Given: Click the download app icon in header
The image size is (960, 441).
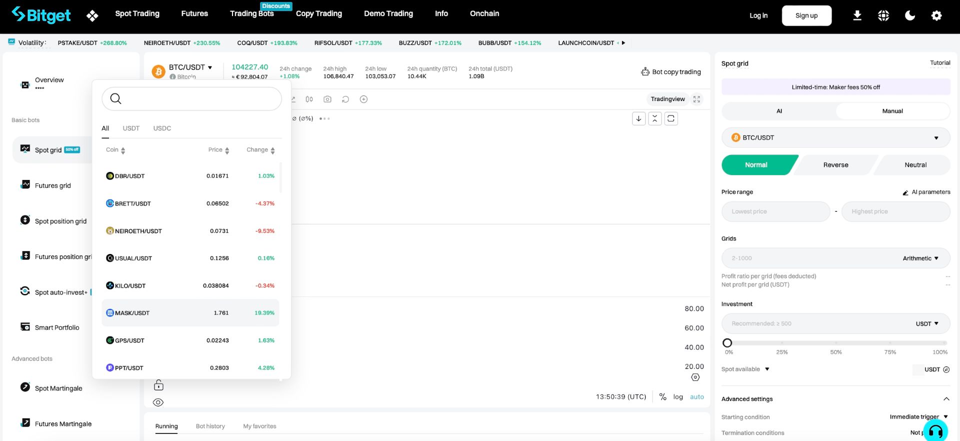Looking at the screenshot, I should tap(857, 15).
